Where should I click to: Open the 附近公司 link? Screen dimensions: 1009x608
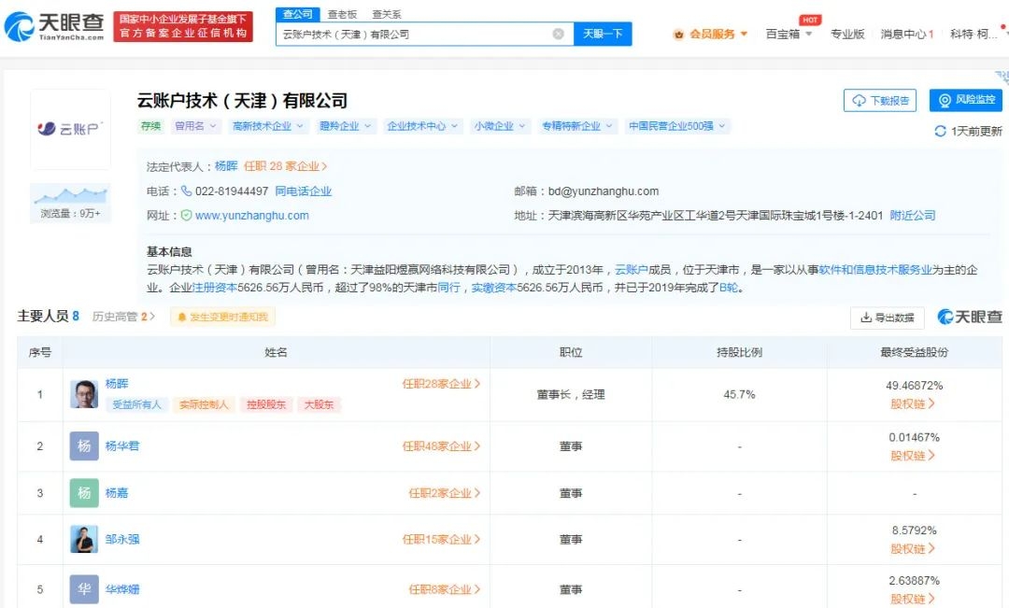coord(913,216)
